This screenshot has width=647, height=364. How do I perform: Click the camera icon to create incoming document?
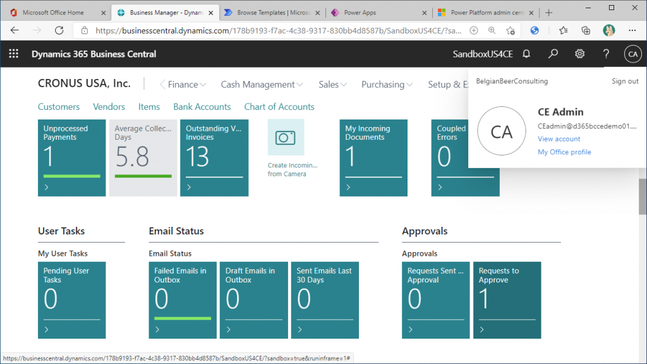(x=286, y=137)
